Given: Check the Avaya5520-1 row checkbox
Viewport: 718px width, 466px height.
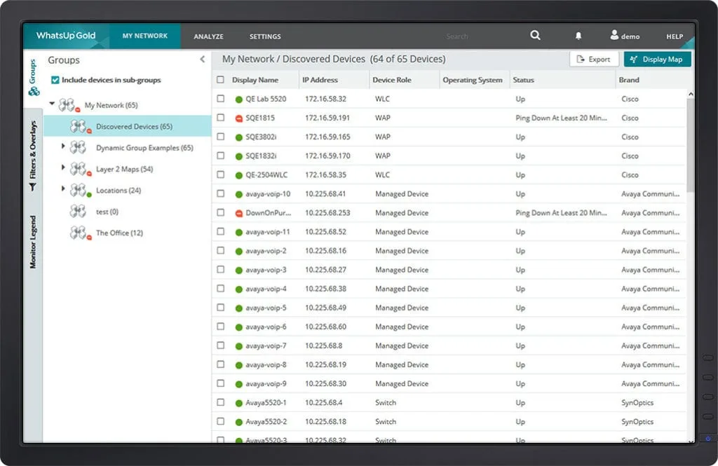Looking at the screenshot, I should point(221,402).
